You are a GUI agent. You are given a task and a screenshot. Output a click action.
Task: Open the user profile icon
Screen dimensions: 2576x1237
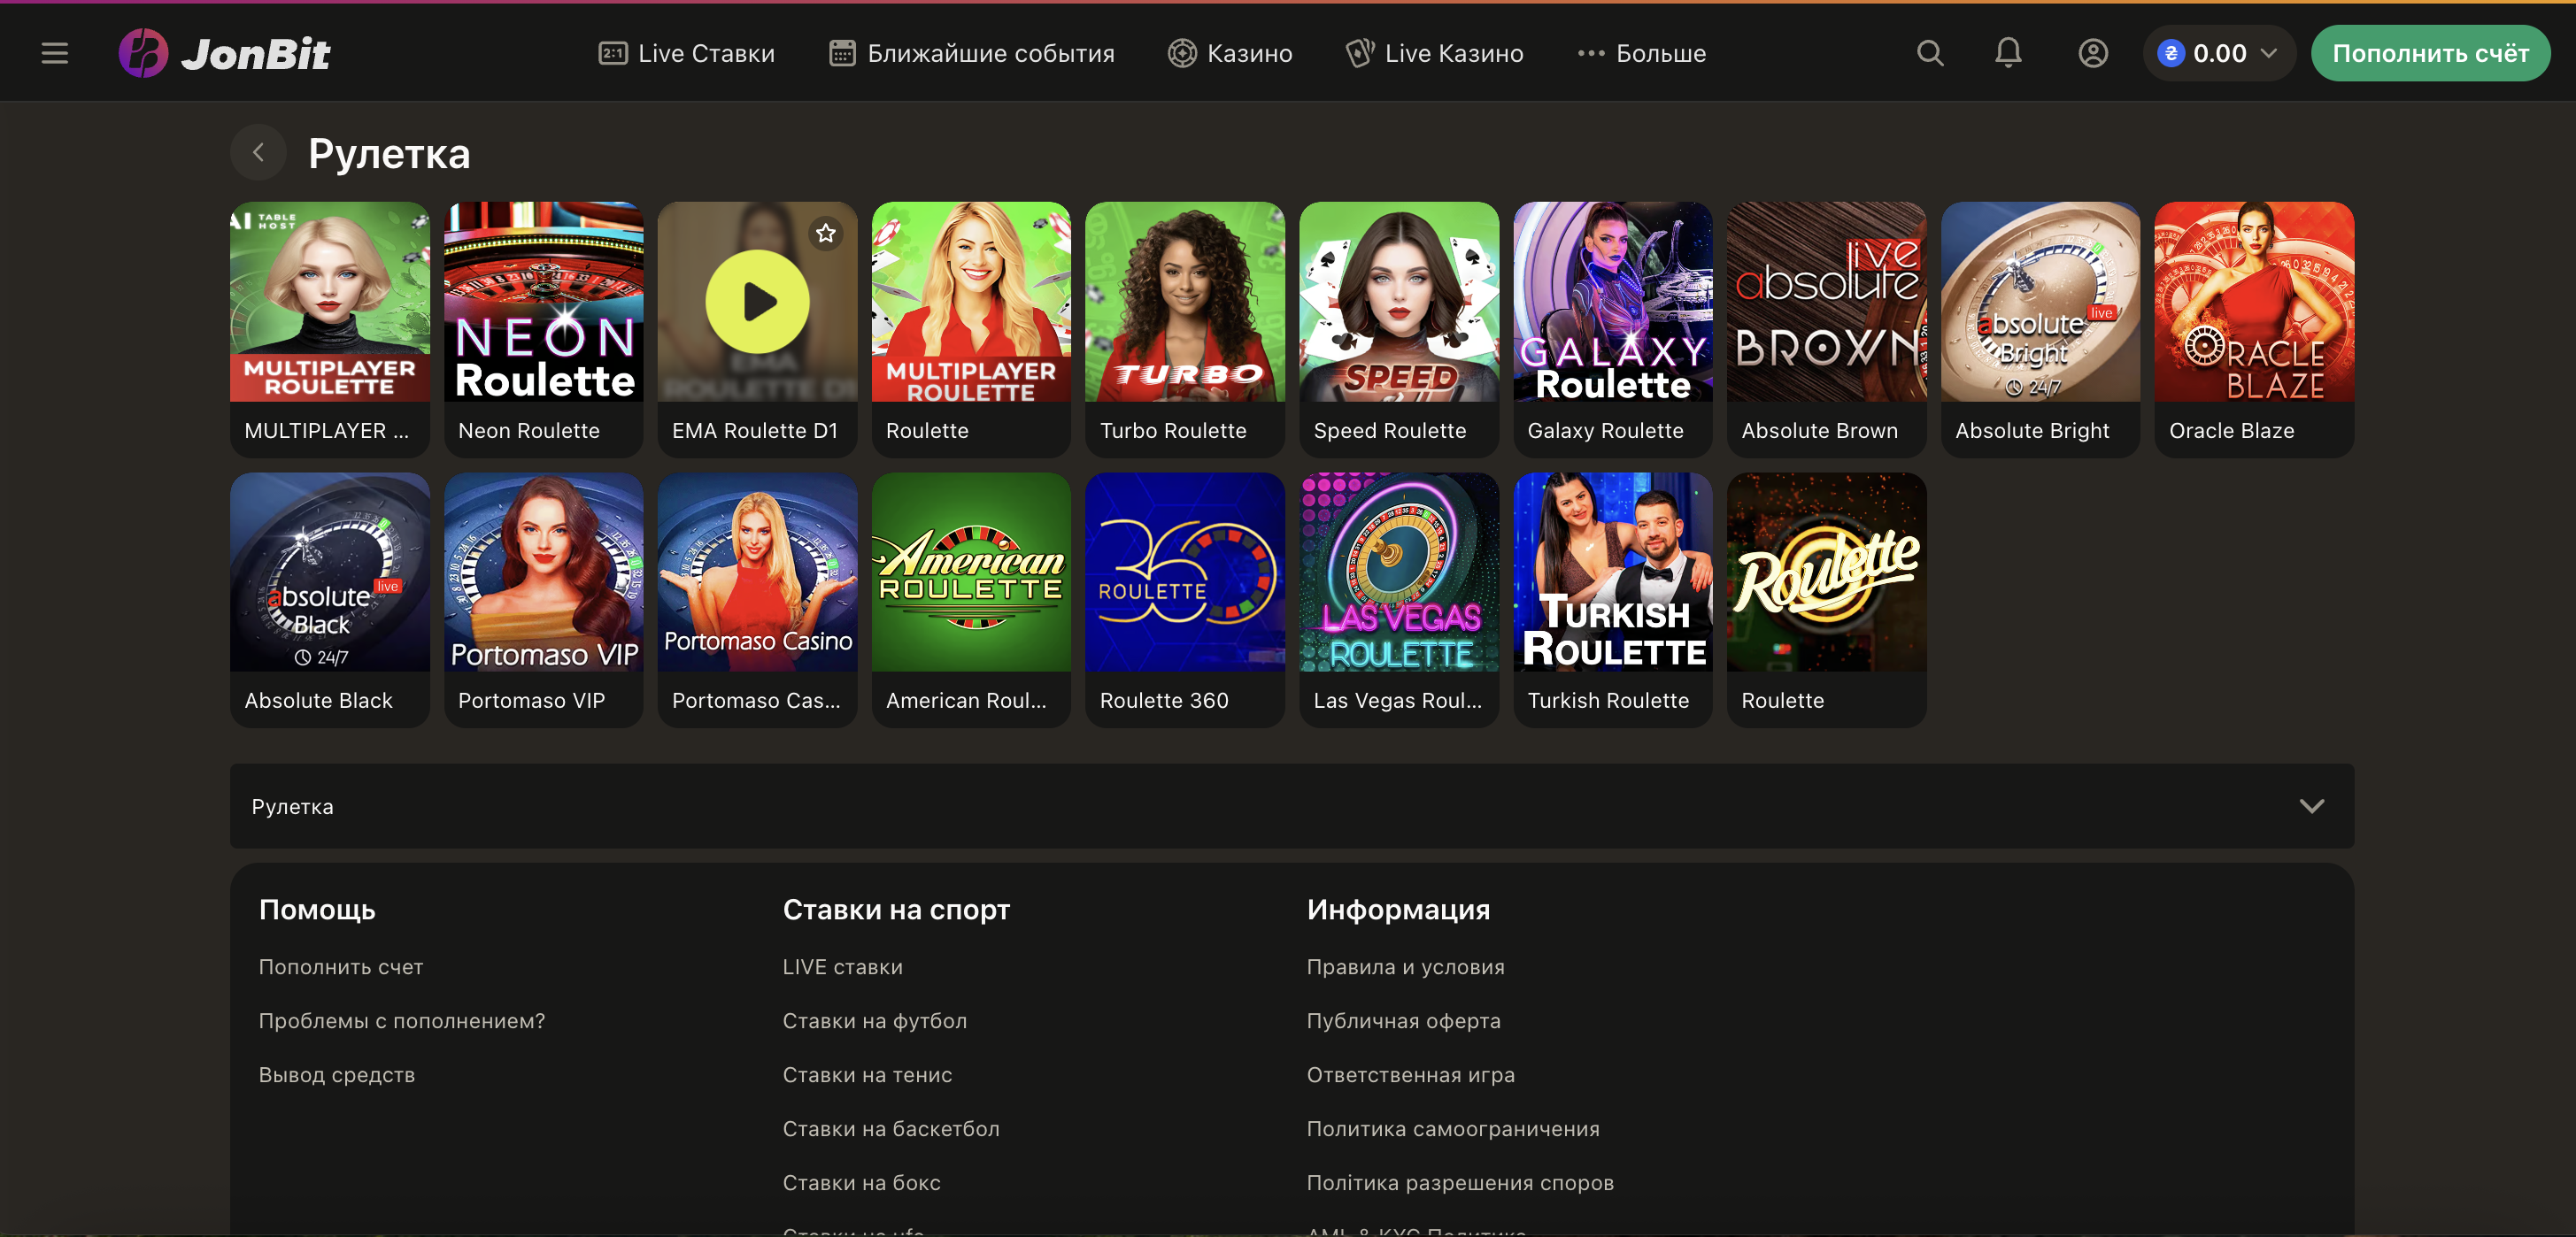pyautogui.click(x=2093, y=53)
